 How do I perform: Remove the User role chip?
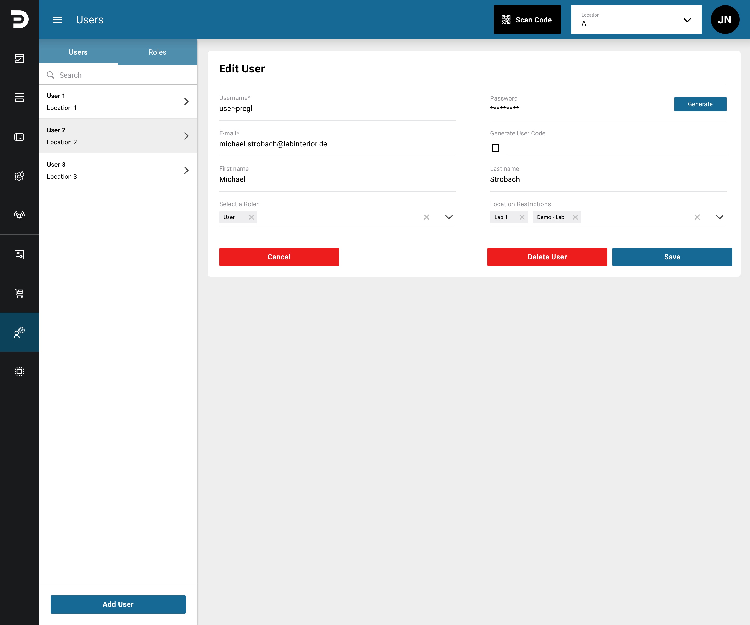point(251,217)
